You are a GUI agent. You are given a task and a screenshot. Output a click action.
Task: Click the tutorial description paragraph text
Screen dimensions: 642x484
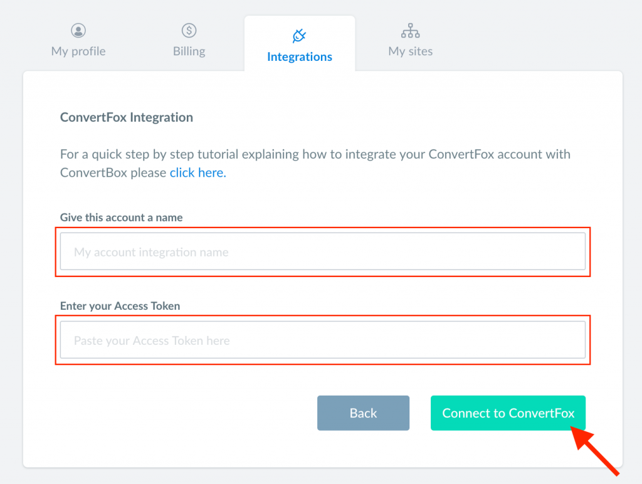(x=315, y=164)
